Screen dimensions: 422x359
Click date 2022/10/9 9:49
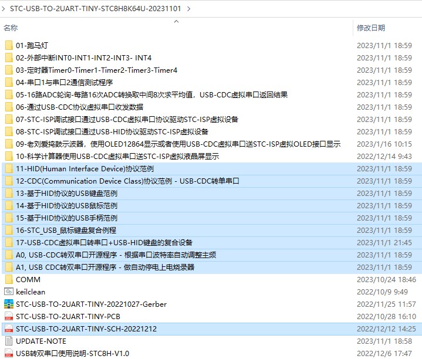click(382, 292)
